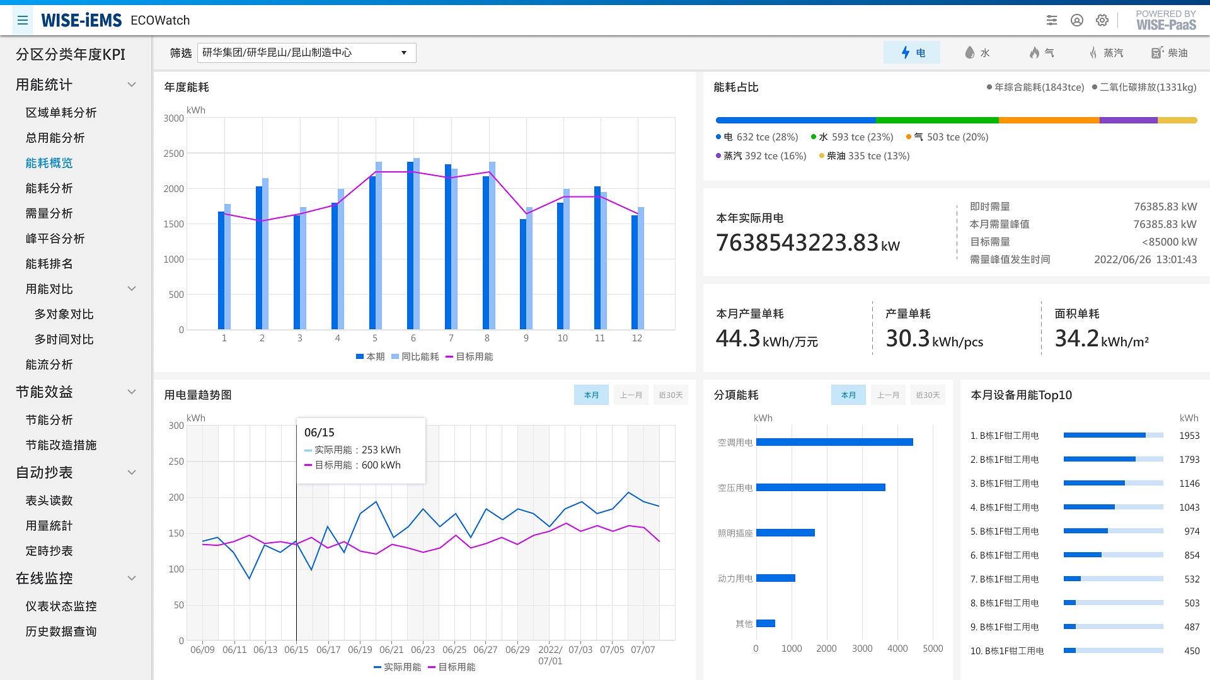Open 分区分类年度KPI sidebar heading
1210x680 pixels.
pyautogui.click(x=71, y=55)
